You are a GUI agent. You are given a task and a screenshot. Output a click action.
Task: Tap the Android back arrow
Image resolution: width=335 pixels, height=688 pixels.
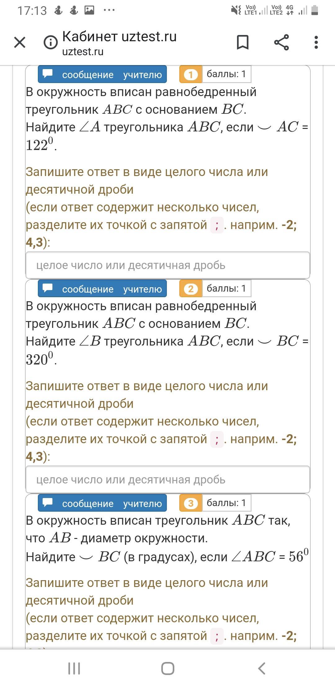(262, 668)
